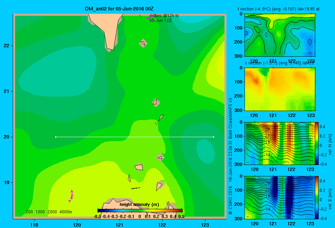The width and height of the screenshot is (335, 228).
Task: Click the 'vel. N (m/s)' axis label
Action: [x=330, y=145]
